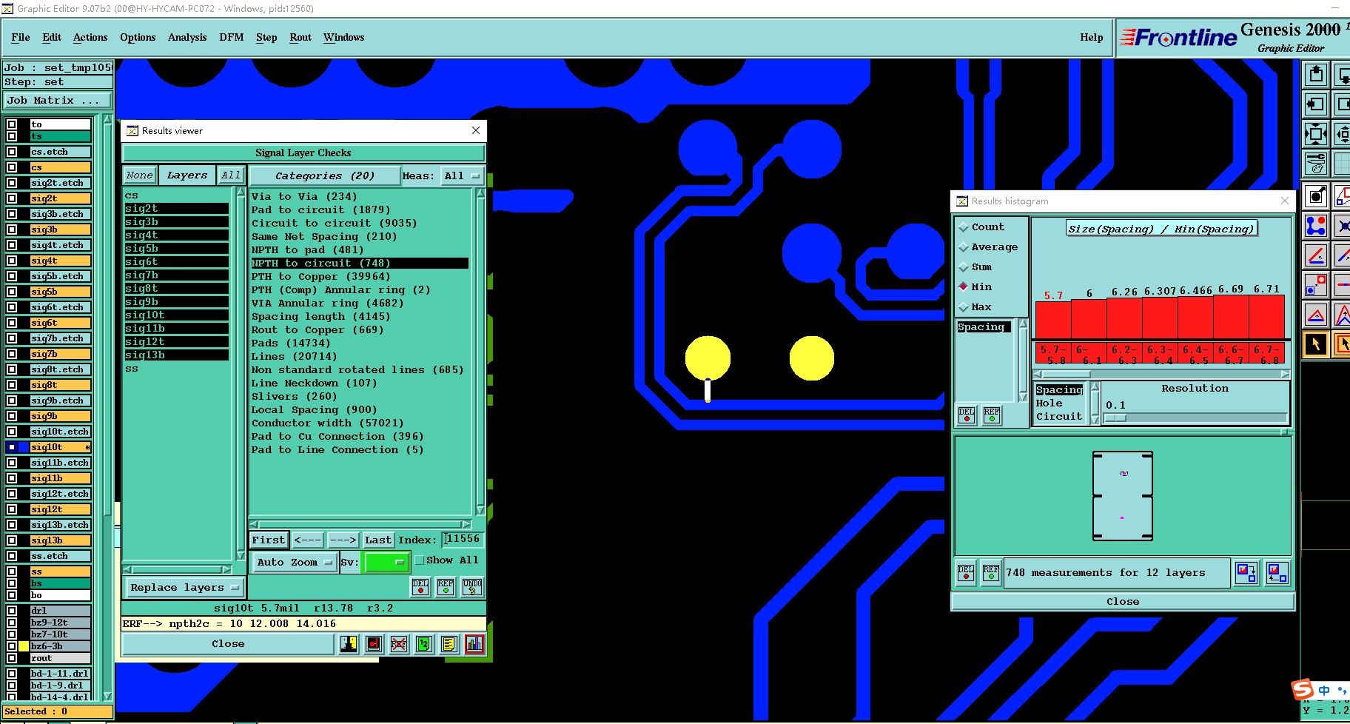Click REF icon in Results viewer
This screenshot has height=724, width=1350.
tap(446, 587)
